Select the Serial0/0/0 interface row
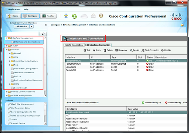 click(x=126, y=67)
